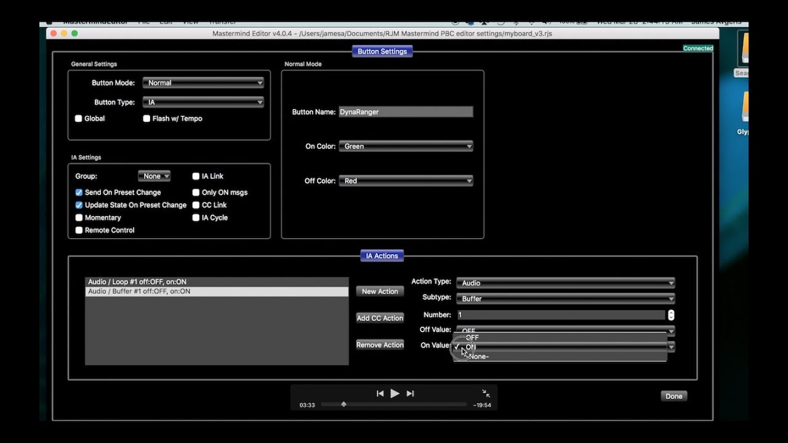This screenshot has height=443, width=788.
Task: Open the Off Color dropdown showing Red
Action: point(406,181)
